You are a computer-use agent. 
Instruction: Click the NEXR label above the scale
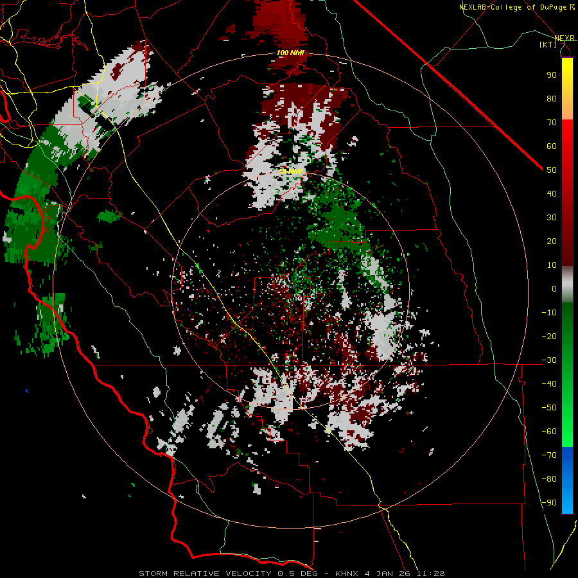[x=565, y=38]
